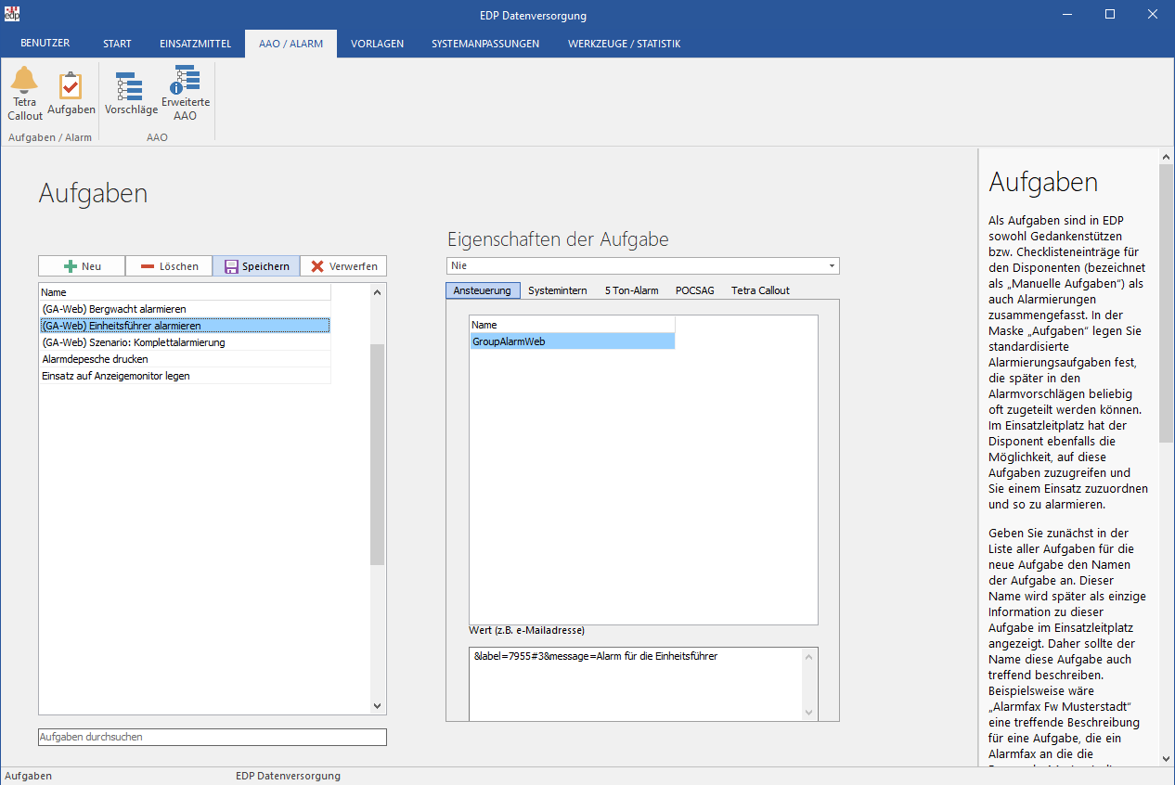Select the 5 Ton-Alarm tab

[631, 290]
